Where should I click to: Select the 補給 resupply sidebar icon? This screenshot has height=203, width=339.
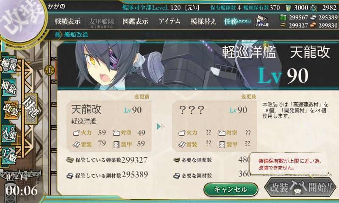pyautogui.click(x=9, y=87)
